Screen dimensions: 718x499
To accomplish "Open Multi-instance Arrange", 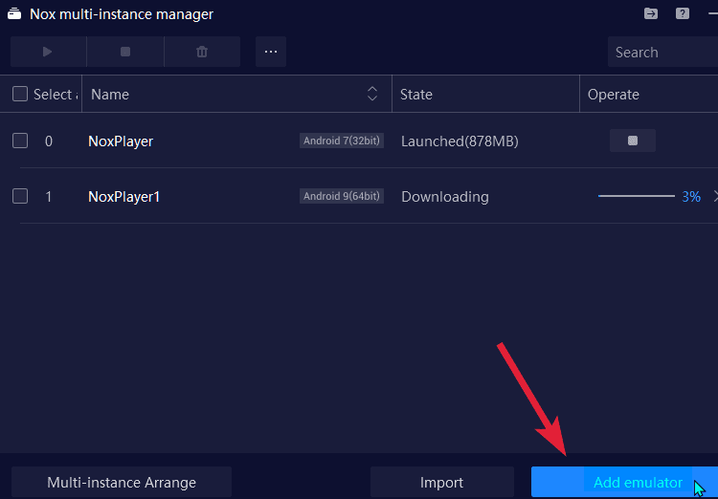I will (122, 482).
